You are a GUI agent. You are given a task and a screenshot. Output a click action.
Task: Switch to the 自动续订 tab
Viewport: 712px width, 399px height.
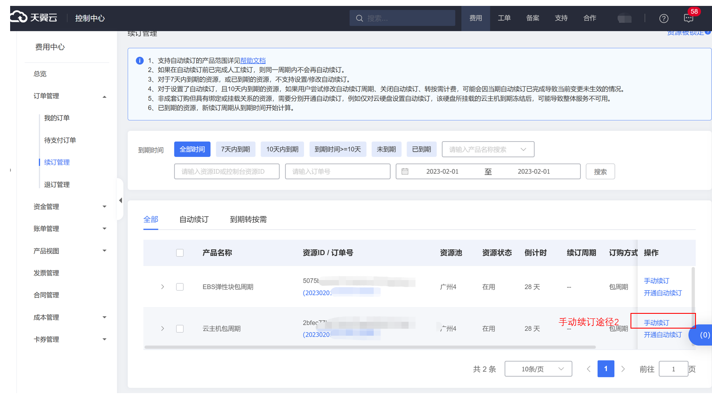point(194,219)
